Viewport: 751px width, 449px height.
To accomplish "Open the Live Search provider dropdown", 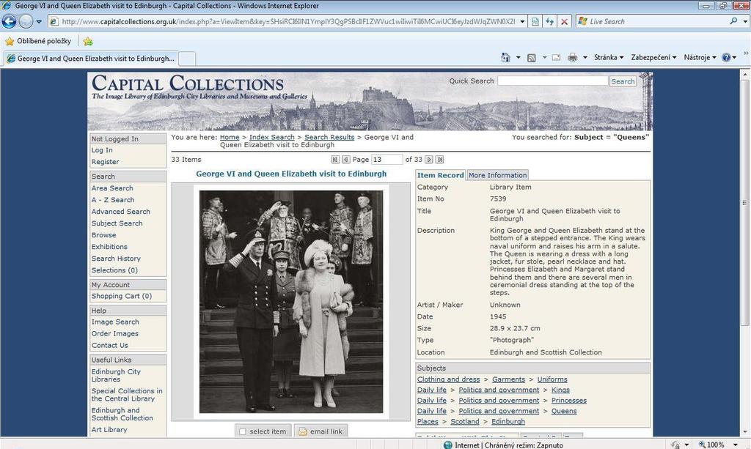I will pyautogui.click(x=745, y=21).
